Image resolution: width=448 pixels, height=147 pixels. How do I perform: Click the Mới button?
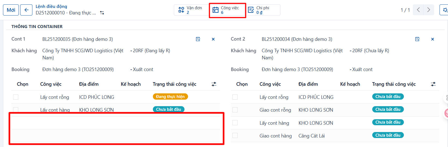[11, 10]
